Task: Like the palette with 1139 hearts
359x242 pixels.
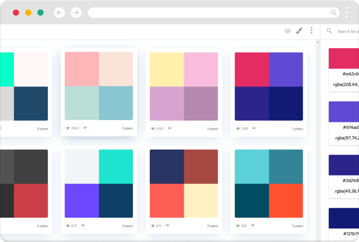Action: 242,128
